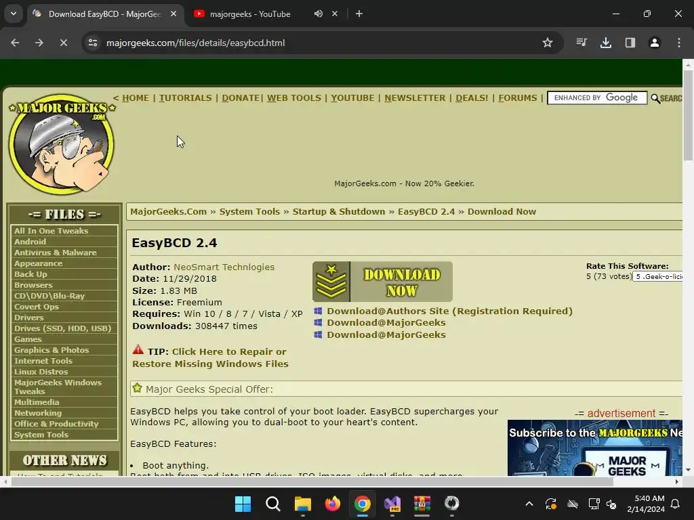Click the address bar URL
The width and height of the screenshot is (694, 520).
click(x=196, y=43)
